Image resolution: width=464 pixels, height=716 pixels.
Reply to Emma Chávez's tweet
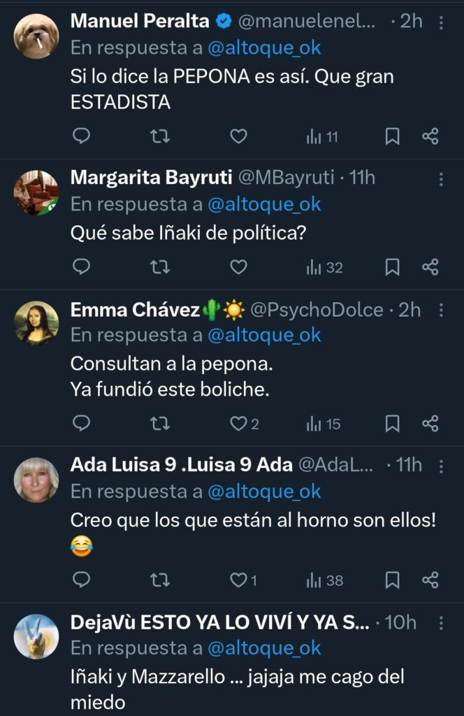(82, 423)
